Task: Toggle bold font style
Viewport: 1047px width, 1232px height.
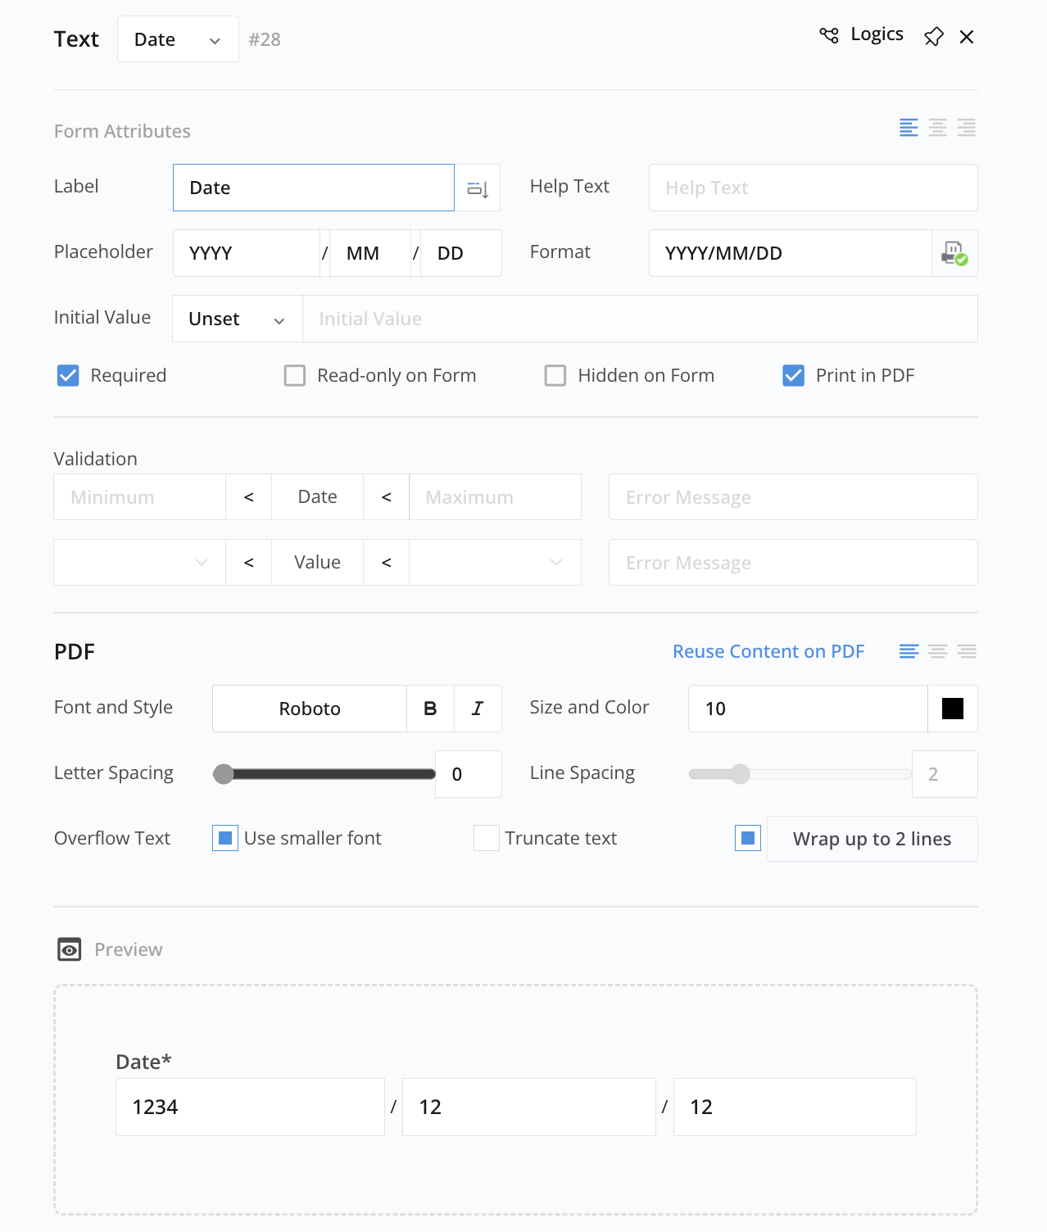Action: point(430,709)
